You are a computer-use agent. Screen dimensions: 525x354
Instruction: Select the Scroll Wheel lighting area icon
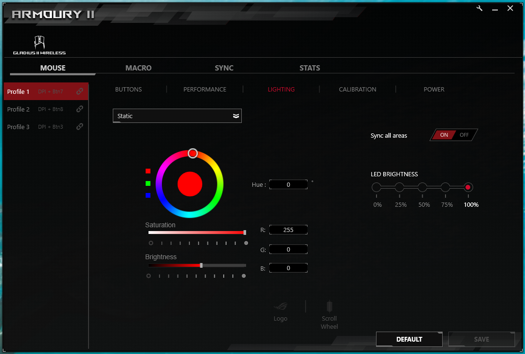329,306
